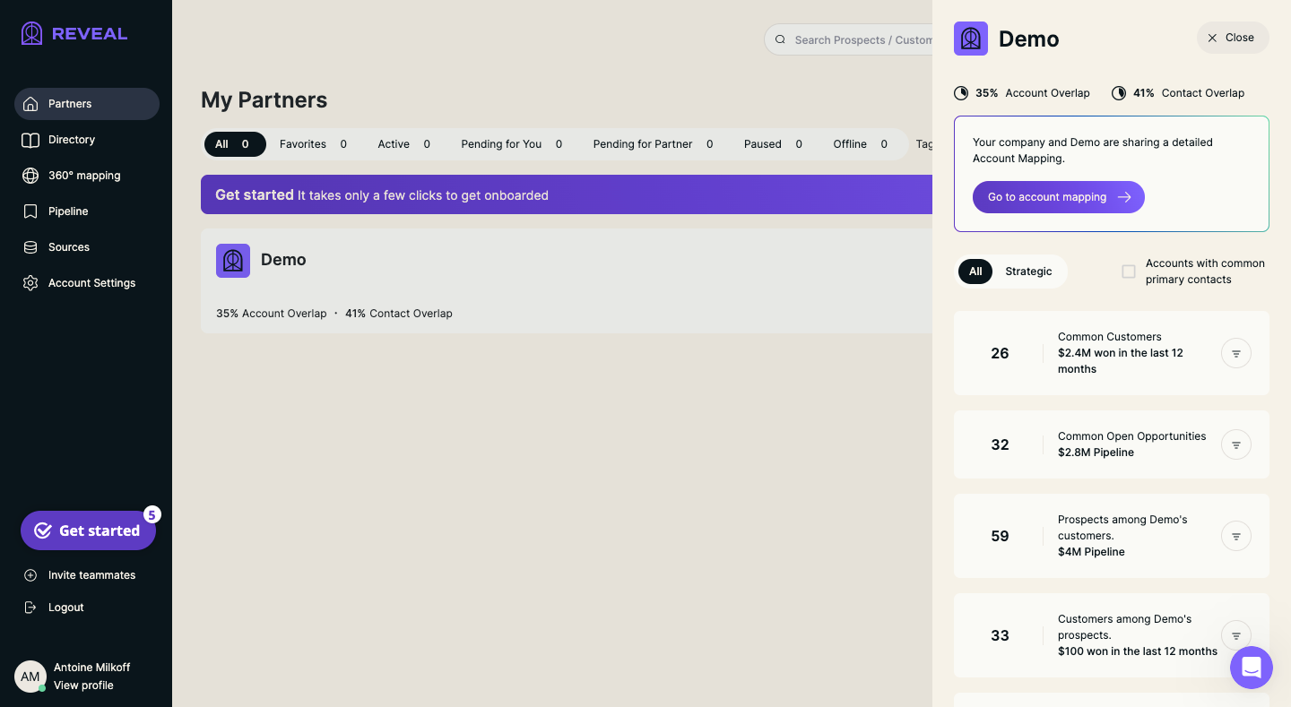1291x707 pixels.
Task: Close the Demo side panel
Action: click(1233, 38)
